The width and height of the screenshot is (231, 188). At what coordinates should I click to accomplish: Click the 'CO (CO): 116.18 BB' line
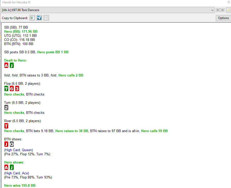coord(19,40)
